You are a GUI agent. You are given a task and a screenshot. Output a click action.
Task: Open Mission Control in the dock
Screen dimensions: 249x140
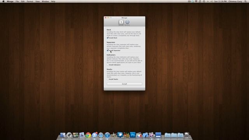[x=75, y=135]
